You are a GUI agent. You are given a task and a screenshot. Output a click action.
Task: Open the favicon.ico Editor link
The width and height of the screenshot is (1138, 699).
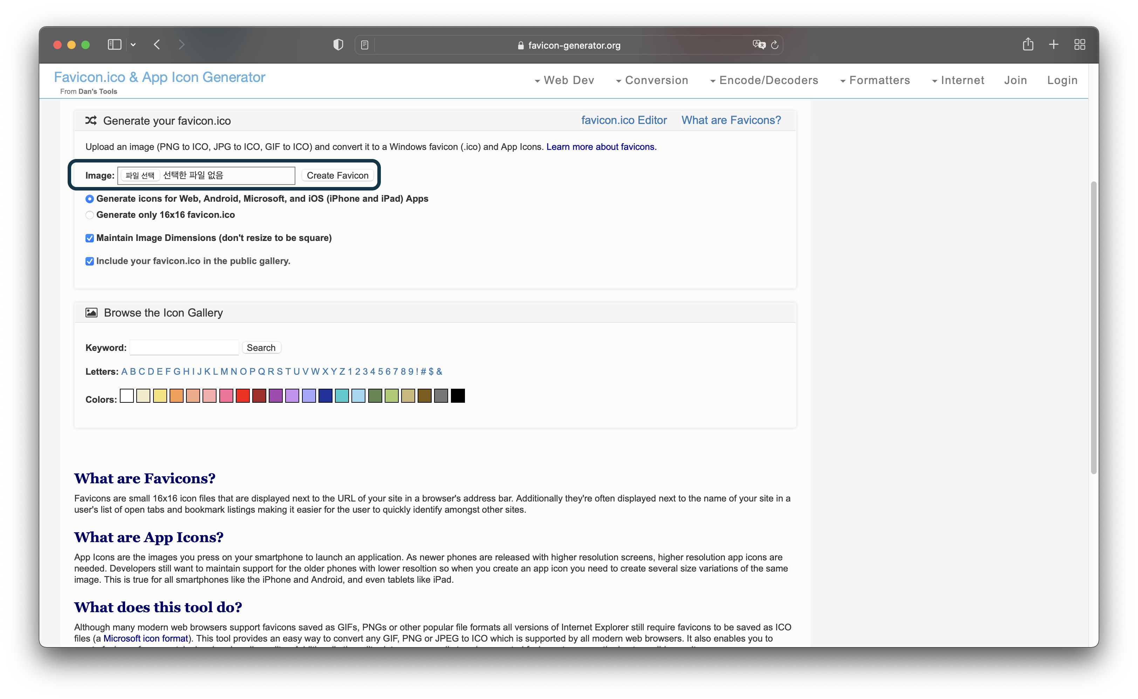(624, 120)
